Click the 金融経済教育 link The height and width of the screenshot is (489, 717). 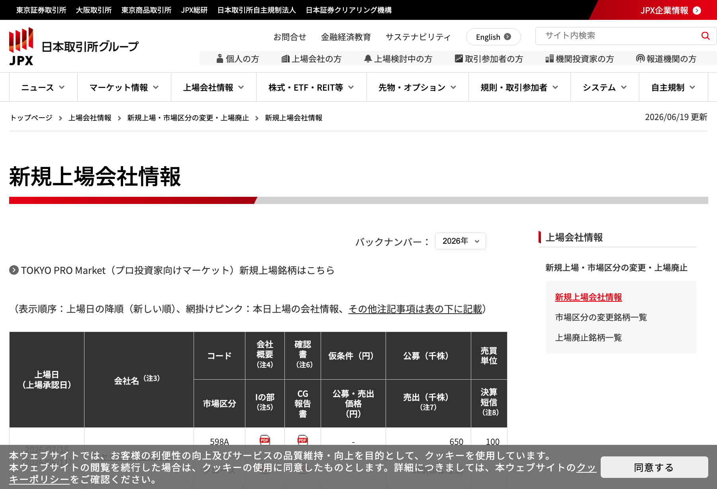point(346,37)
